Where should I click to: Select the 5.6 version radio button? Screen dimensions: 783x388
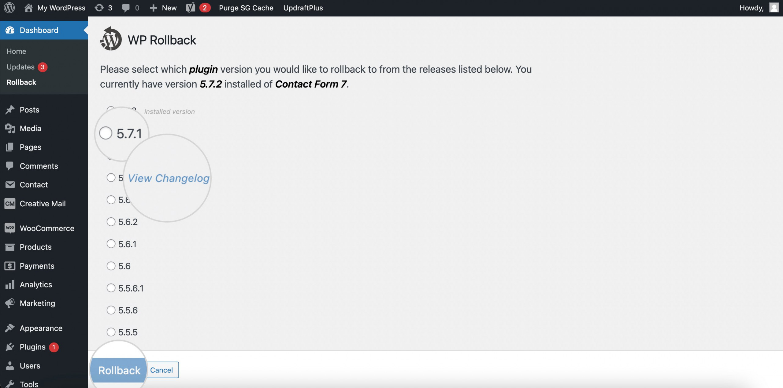pos(111,266)
